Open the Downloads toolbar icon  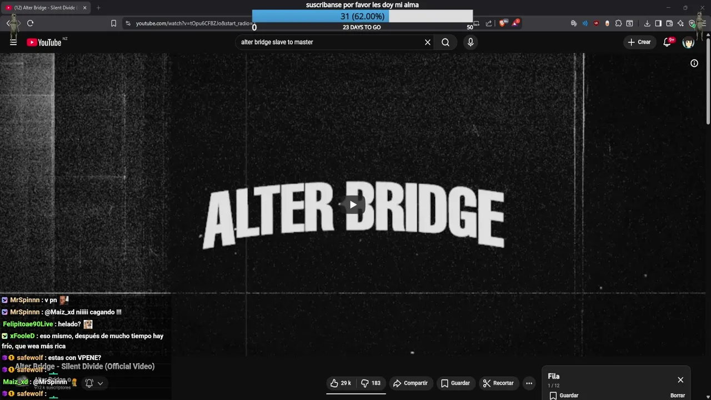click(x=647, y=23)
